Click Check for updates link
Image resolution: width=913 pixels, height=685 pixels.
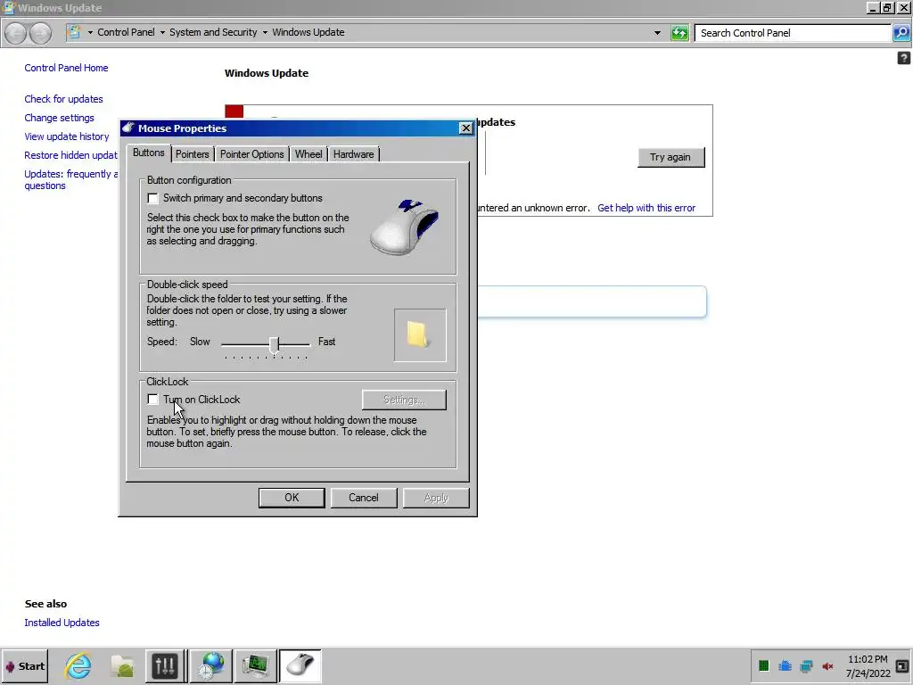[x=63, y=99]
